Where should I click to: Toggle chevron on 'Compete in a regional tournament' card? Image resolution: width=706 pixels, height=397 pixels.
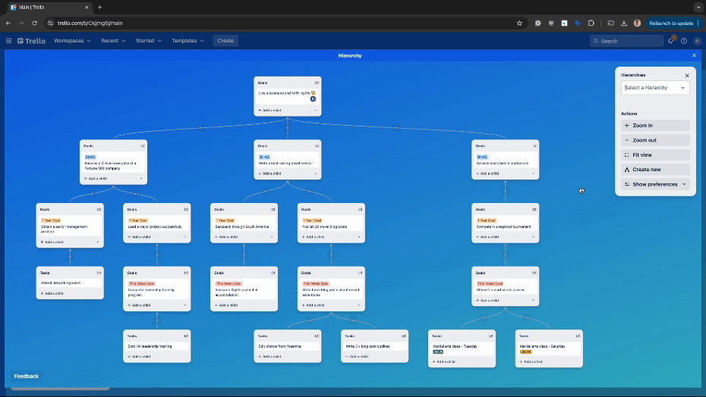click(533, 237)
